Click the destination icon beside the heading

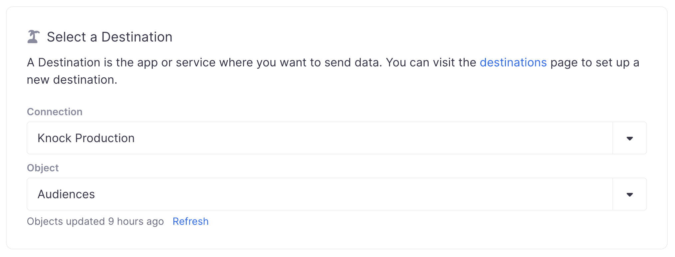tap(33, 37)
